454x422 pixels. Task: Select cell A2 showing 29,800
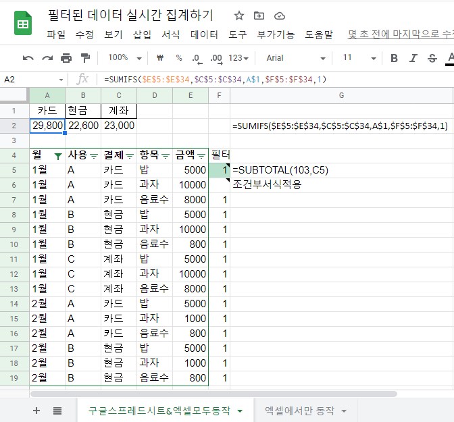point(47,126)
